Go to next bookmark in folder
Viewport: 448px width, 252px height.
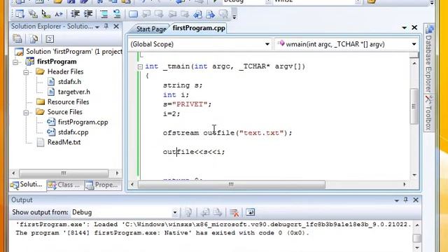(185, 14)
